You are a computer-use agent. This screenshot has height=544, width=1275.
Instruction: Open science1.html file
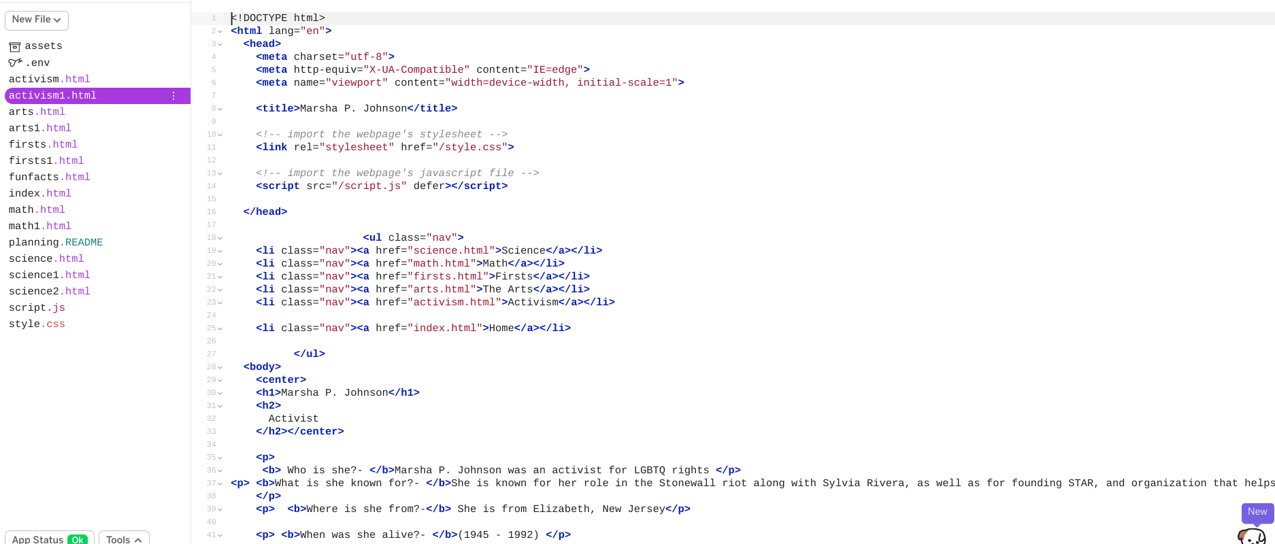(x=50, y=275)
